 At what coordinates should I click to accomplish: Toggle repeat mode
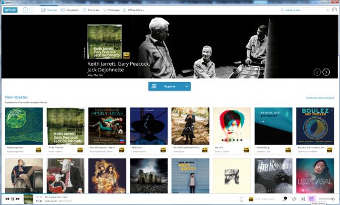point(294,199)
